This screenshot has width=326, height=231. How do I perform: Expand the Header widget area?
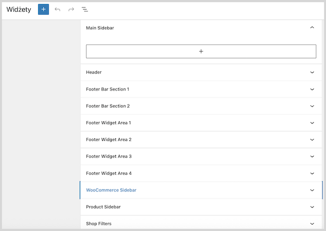[312, 72]
